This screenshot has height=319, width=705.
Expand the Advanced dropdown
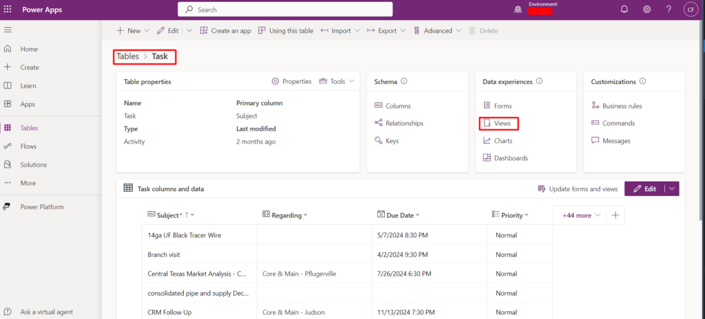pyautogui.click(x=458, y=30)
